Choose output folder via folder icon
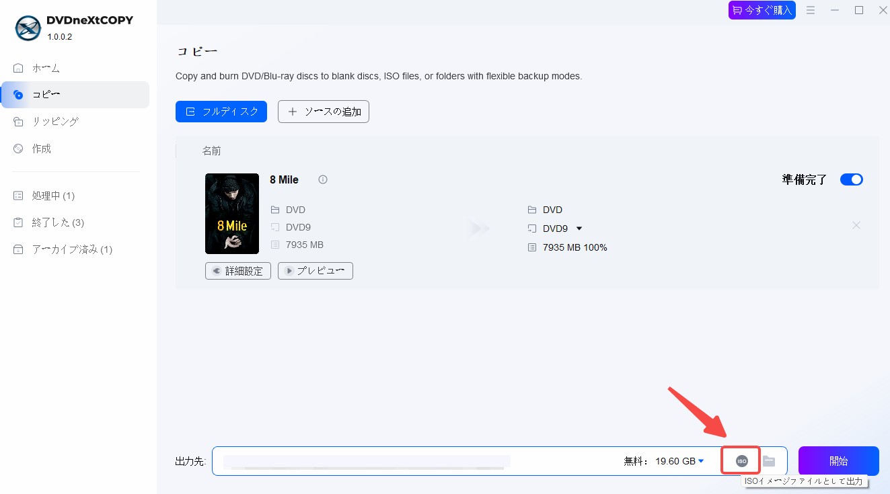 point(769,461)
